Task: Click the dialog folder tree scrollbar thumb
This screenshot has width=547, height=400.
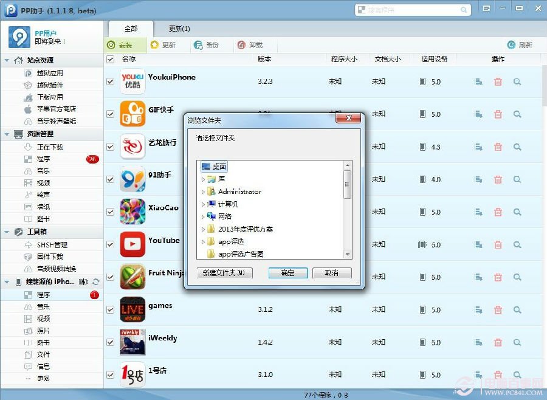Action: tap(347, 184)
